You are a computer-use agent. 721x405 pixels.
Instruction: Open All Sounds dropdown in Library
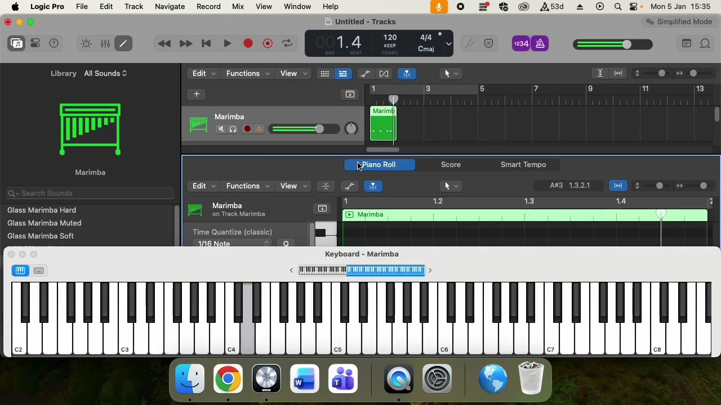tap(105, 73)
